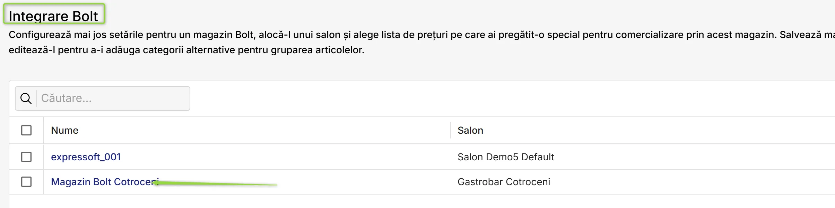The height and width of the screenshot is (208, 835).
Task: Open the expressoft_001 store link
Action: click(86, 157)
